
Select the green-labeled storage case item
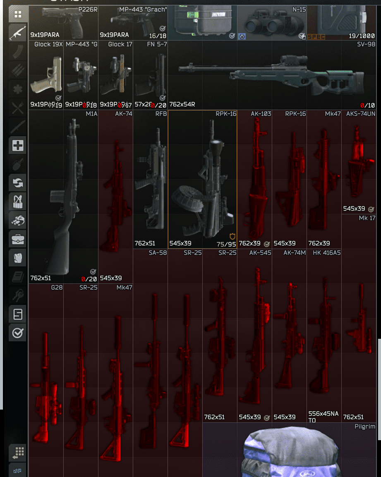pyautogui.click(x=202, y=23)
